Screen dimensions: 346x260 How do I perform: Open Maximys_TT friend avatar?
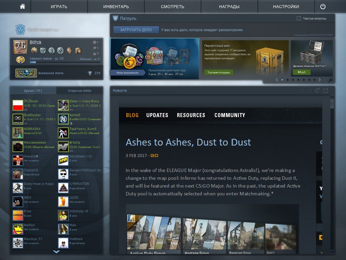(18, 243)
